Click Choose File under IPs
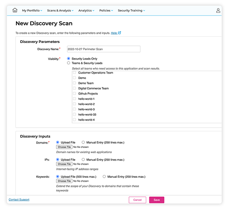227x210 pixels. pos(64,164)
